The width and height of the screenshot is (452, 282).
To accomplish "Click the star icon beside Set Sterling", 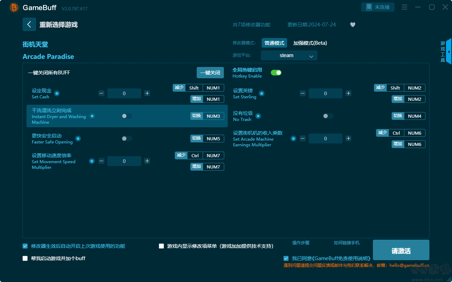I will point(262,93).
